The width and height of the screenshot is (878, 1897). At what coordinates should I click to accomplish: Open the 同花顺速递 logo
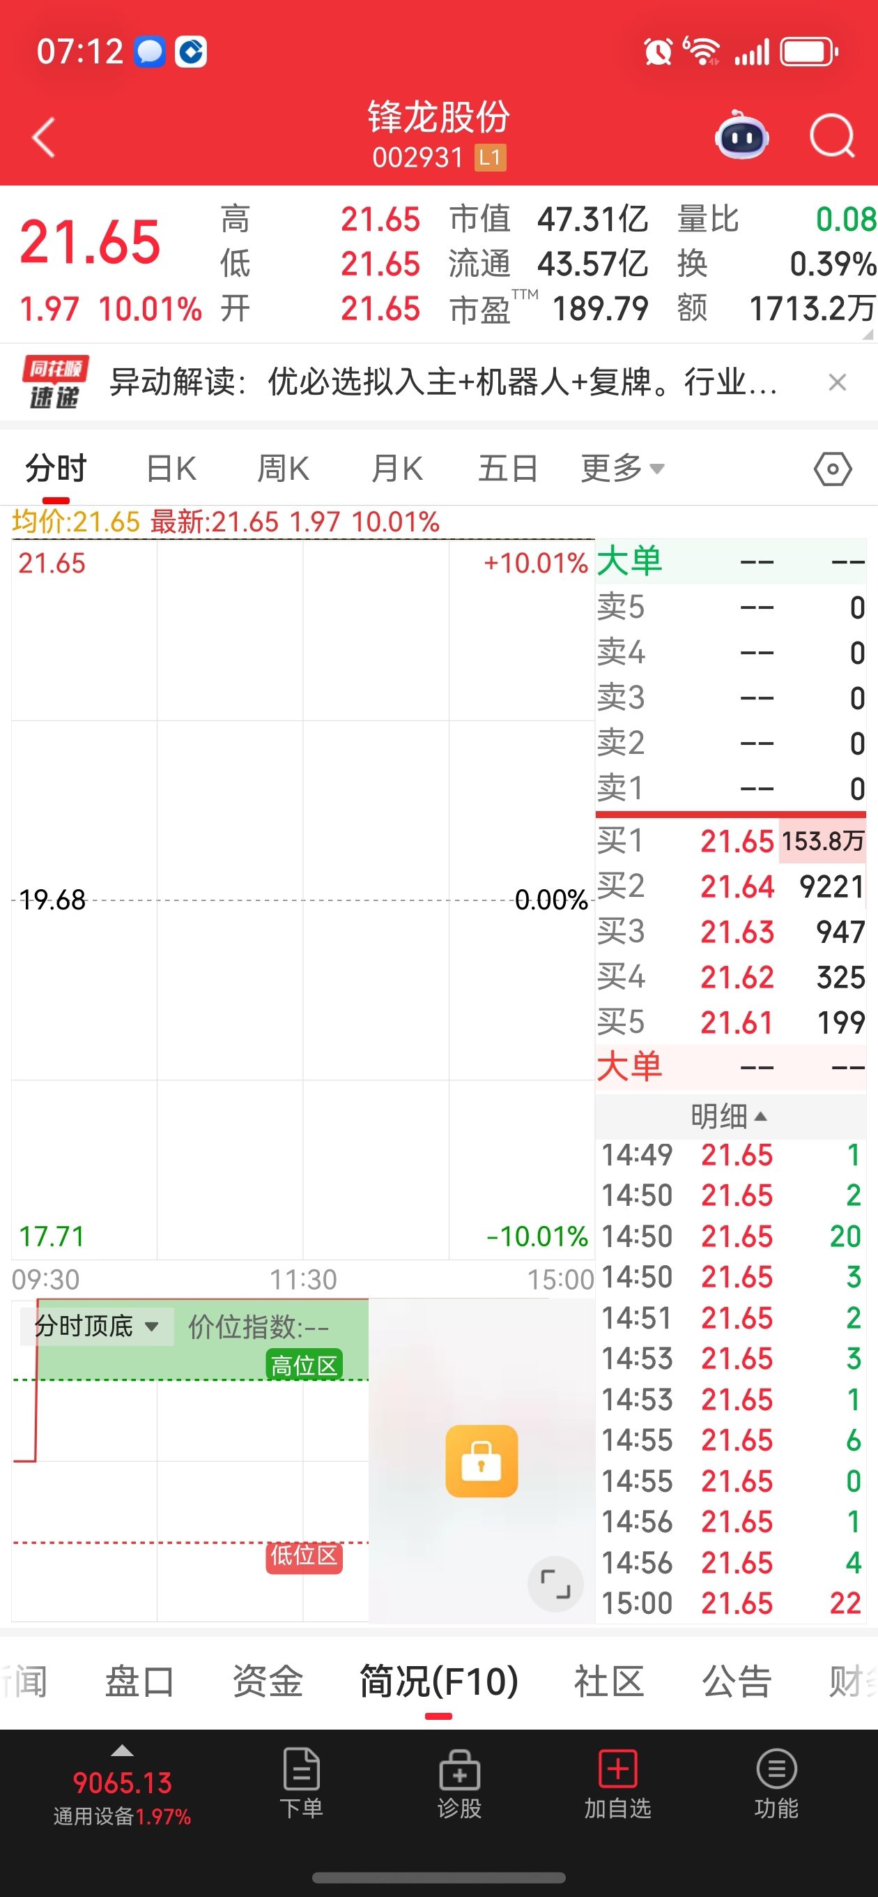(54, 381)
